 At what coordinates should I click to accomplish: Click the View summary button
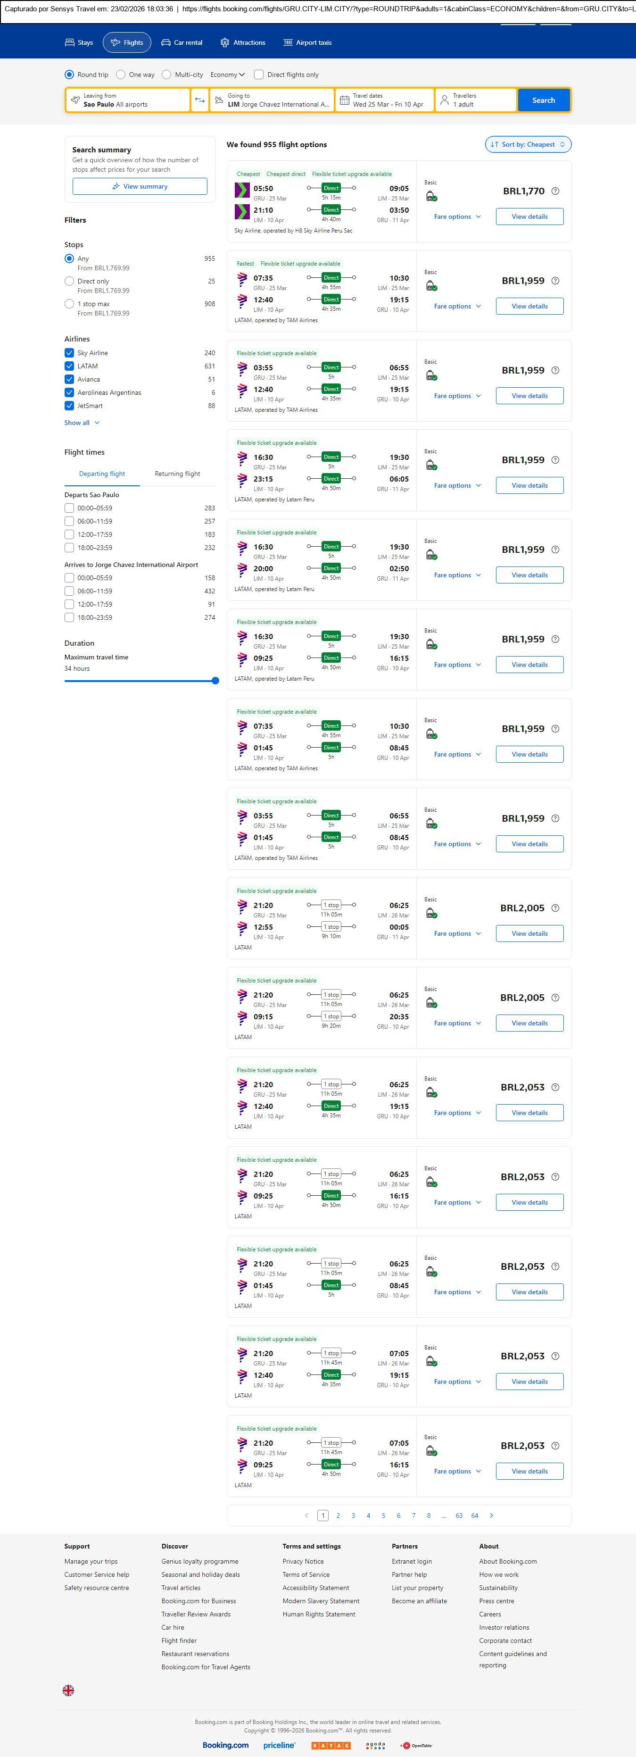pos(140,187)
